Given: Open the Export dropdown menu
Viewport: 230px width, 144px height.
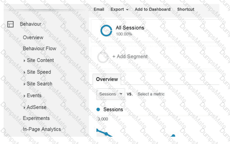Looking at the screenshot, I should tap(119, 9).
